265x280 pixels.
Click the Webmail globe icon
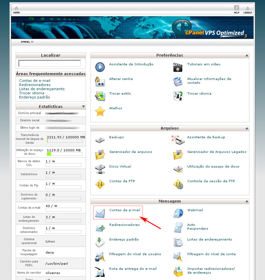click(178, 213)
